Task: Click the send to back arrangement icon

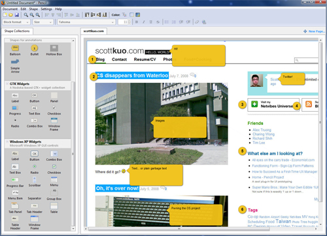Action: tap(105, 15)
